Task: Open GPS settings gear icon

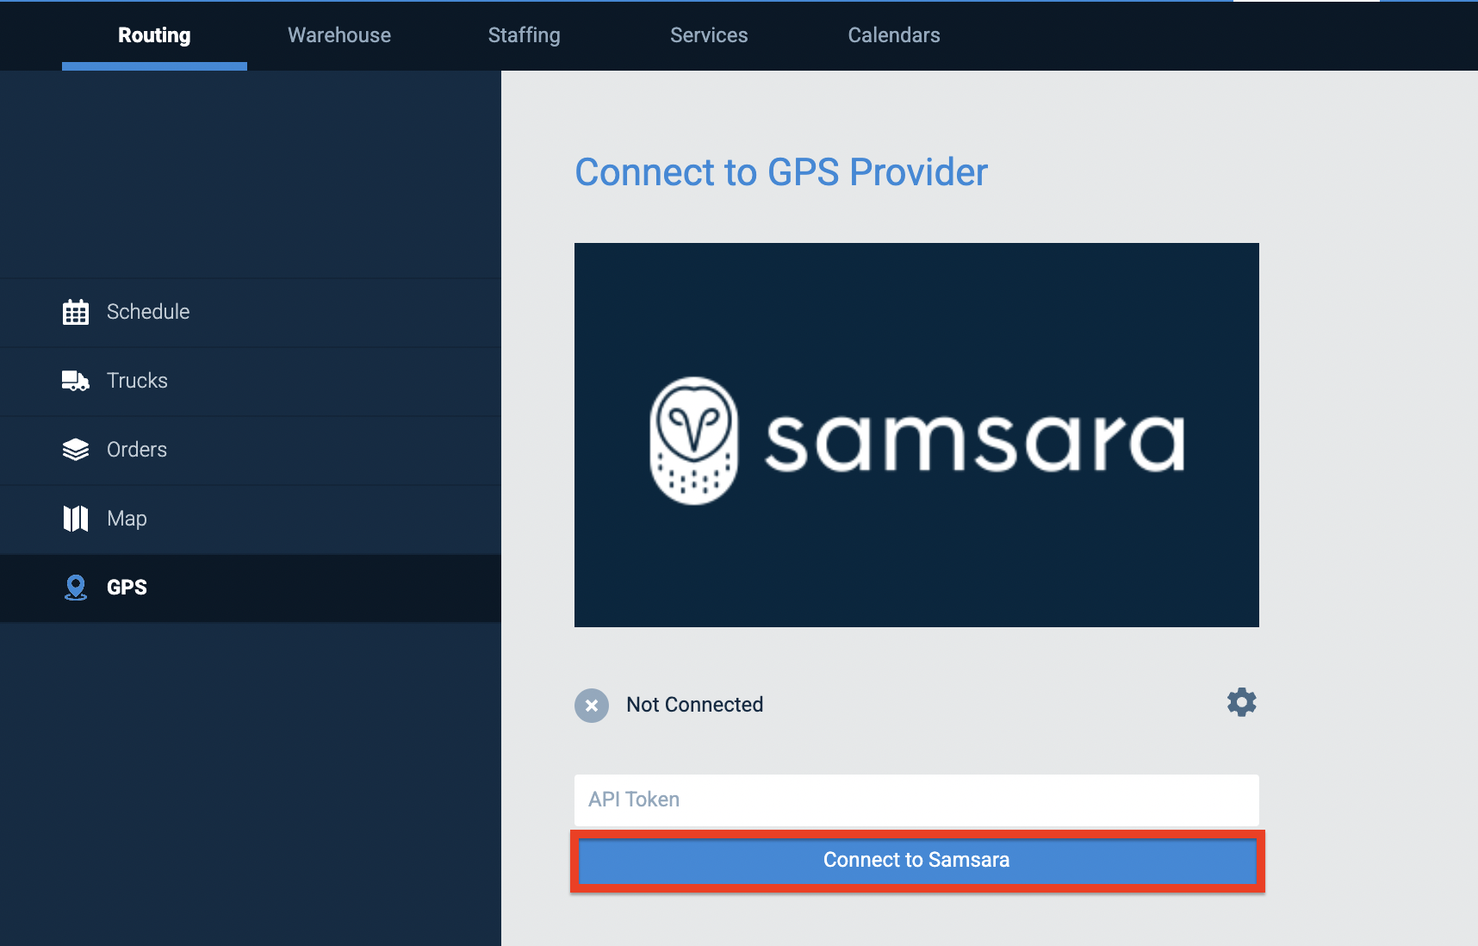Action: [1241, 703]
